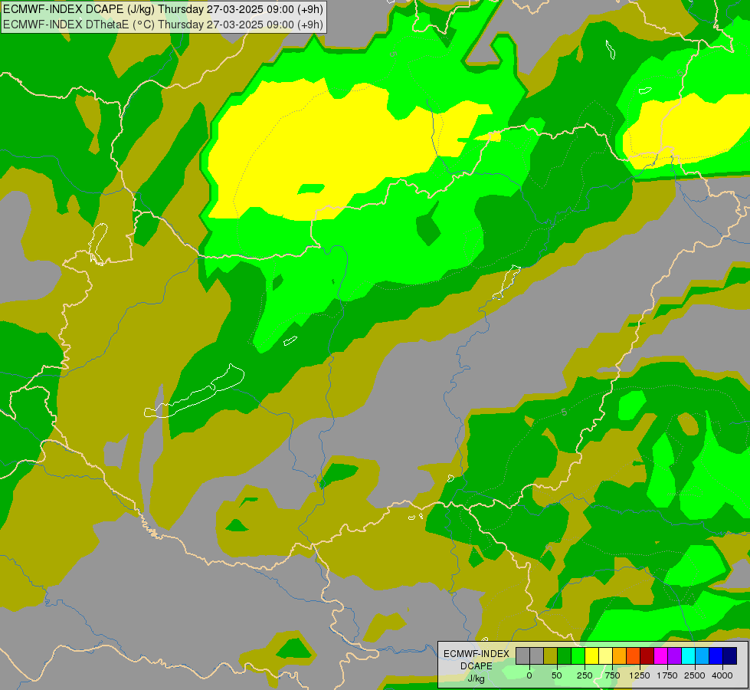Click the sky blue legend swatch
The image size is (750, 690).
click(703, 655)
